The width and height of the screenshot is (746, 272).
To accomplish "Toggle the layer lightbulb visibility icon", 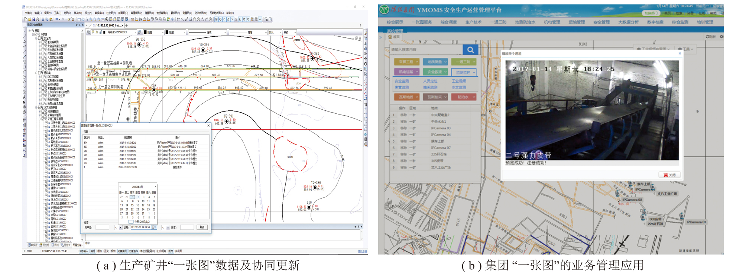I will [93, 32].
